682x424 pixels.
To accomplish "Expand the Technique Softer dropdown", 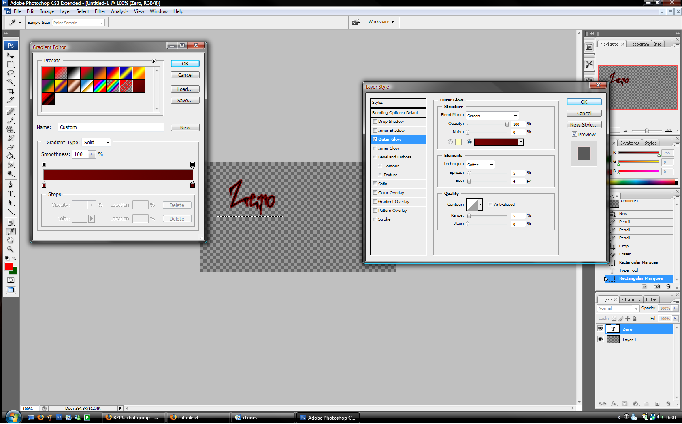I will (480, 165).
